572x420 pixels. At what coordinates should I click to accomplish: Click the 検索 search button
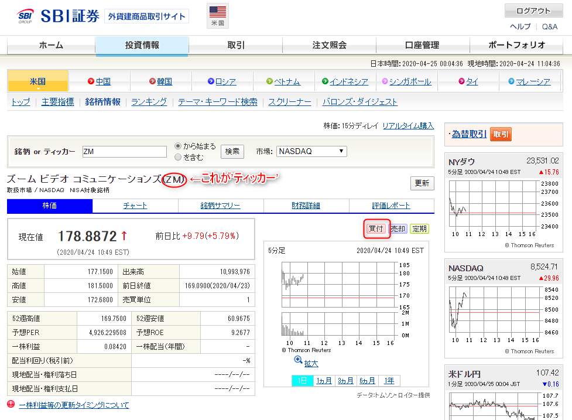[x=232, y=152]
